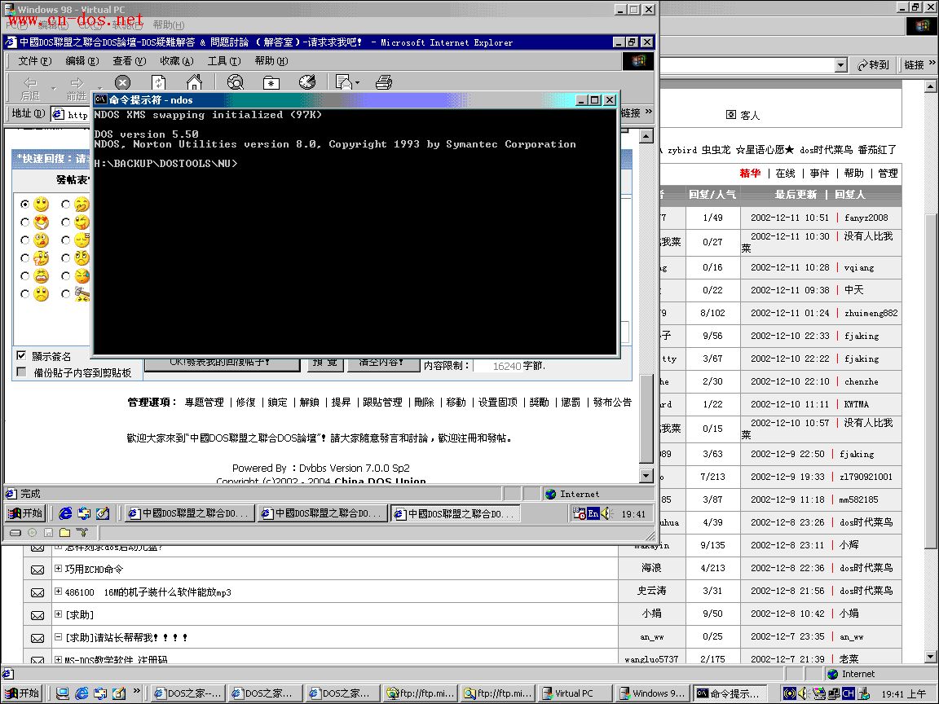Select the surprised emoticon radio button
Screen dimensions: 939x704
point(24,240)
